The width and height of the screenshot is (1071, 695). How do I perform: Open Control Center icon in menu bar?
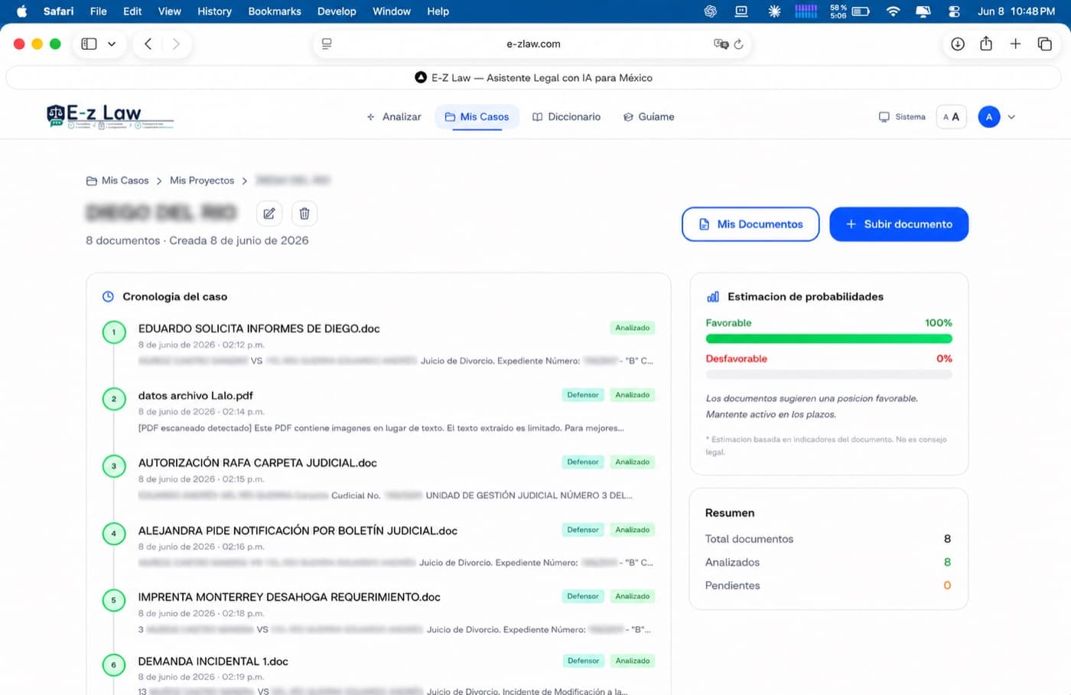[x=954, y=11]
